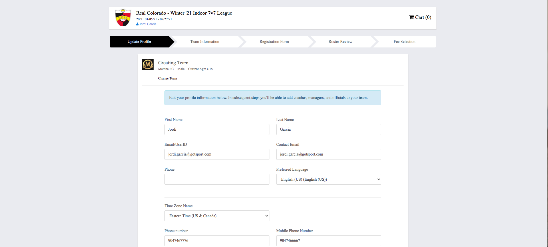Viewport: 548px width, 247px height.
Task: Go to the Team Information step
Action: (205, 42)
